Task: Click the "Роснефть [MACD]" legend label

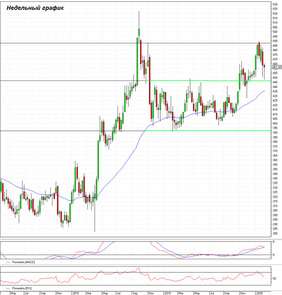Action: pos(23,262)
